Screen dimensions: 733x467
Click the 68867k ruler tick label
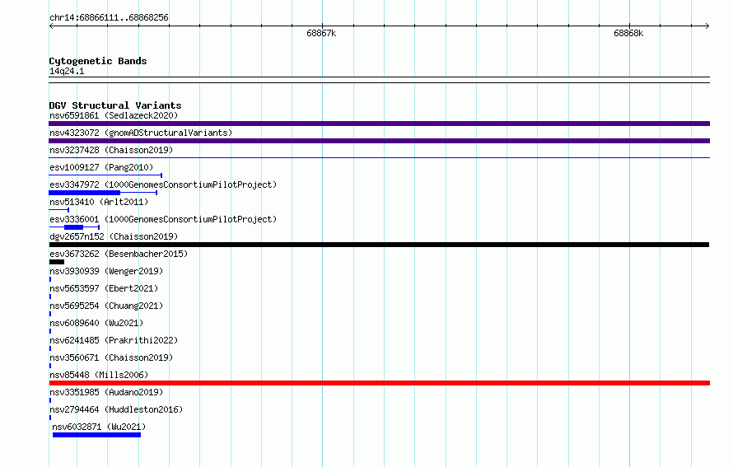[321, 33]
